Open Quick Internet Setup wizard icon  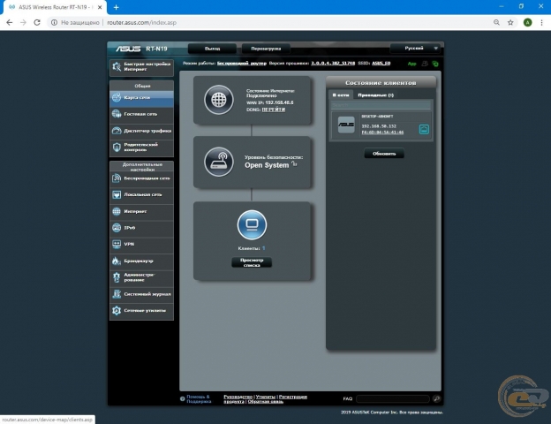pyautogui.click(x=117, y=66)
